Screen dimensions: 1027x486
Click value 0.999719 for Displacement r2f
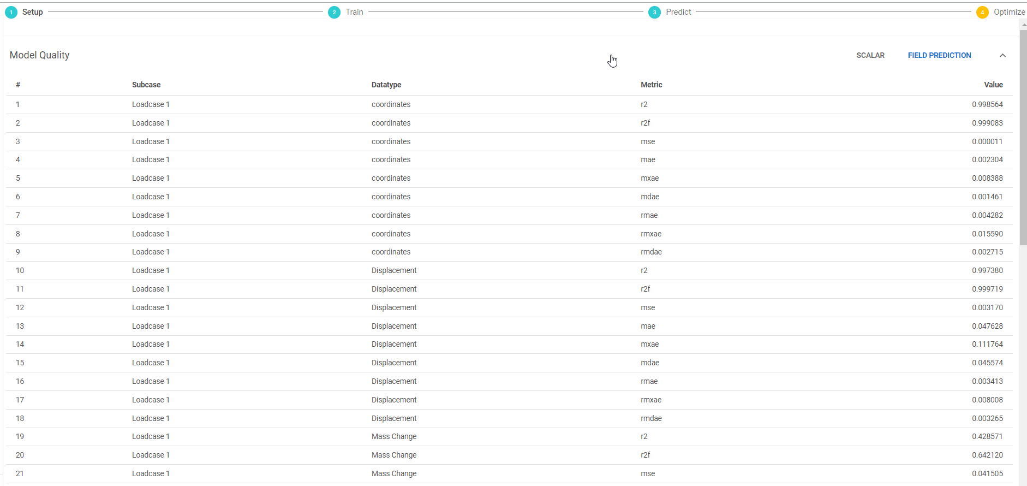coord(987,289)
